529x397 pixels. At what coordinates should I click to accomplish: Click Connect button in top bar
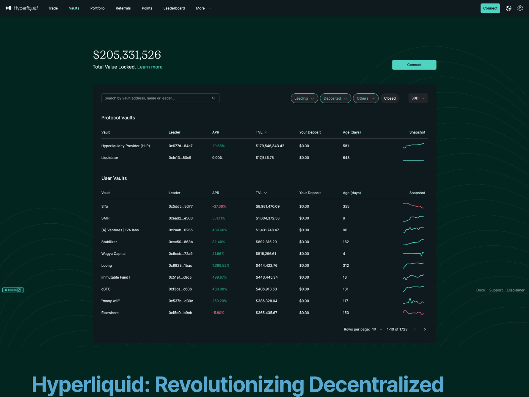[490, 8]
